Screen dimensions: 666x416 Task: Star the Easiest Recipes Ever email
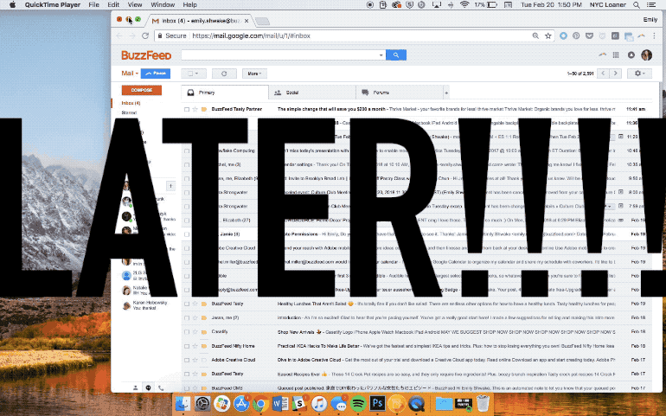(195, 374)
